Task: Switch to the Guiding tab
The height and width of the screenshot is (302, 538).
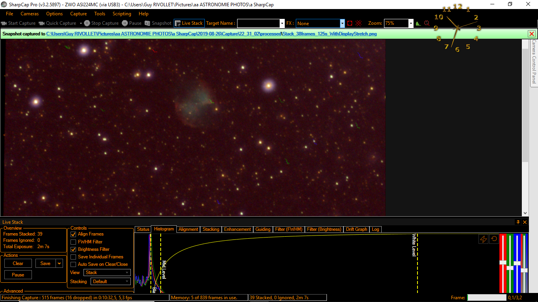Action: [x=263, y=229]
